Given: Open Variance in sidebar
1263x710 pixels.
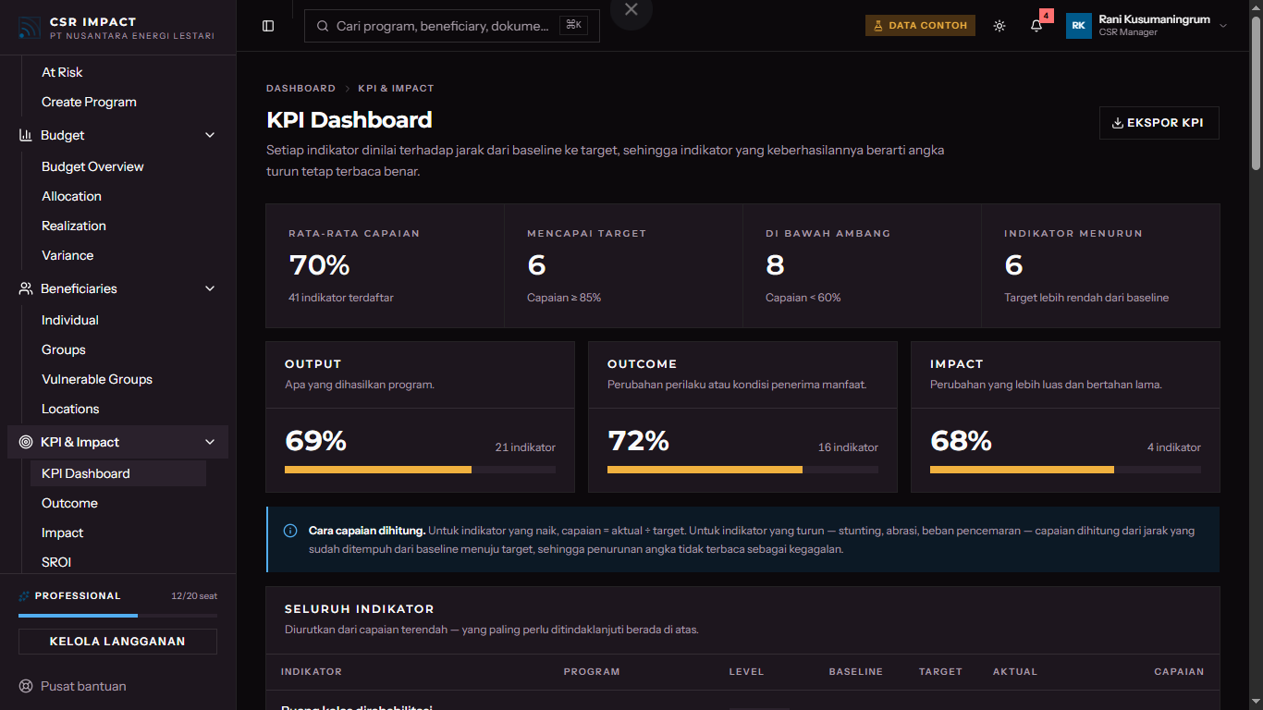Looking at the screenshot, I should 67,255.
